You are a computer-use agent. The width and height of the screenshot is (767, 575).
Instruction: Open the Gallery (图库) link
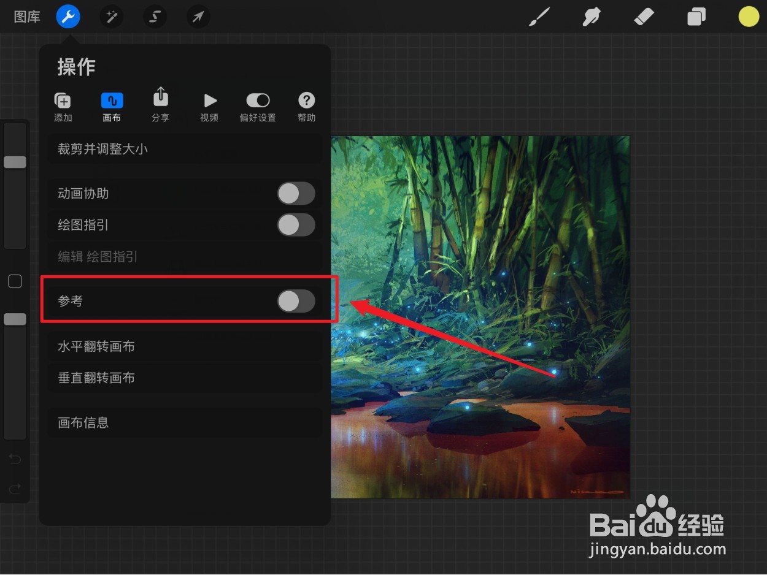click(27, 17)
